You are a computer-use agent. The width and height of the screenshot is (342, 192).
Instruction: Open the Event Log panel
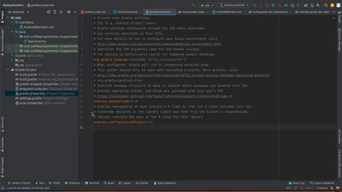click(297, 183)
